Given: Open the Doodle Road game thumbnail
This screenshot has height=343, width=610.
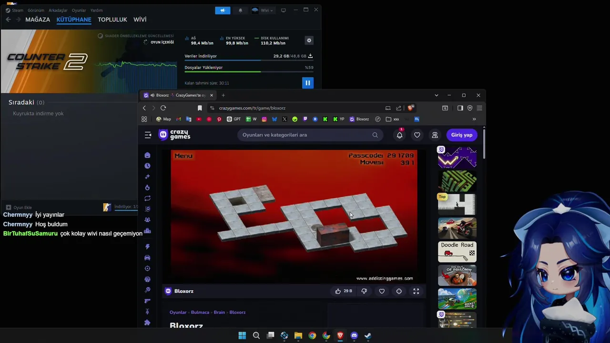Looking at the screenshot, I should click(457, 252).
